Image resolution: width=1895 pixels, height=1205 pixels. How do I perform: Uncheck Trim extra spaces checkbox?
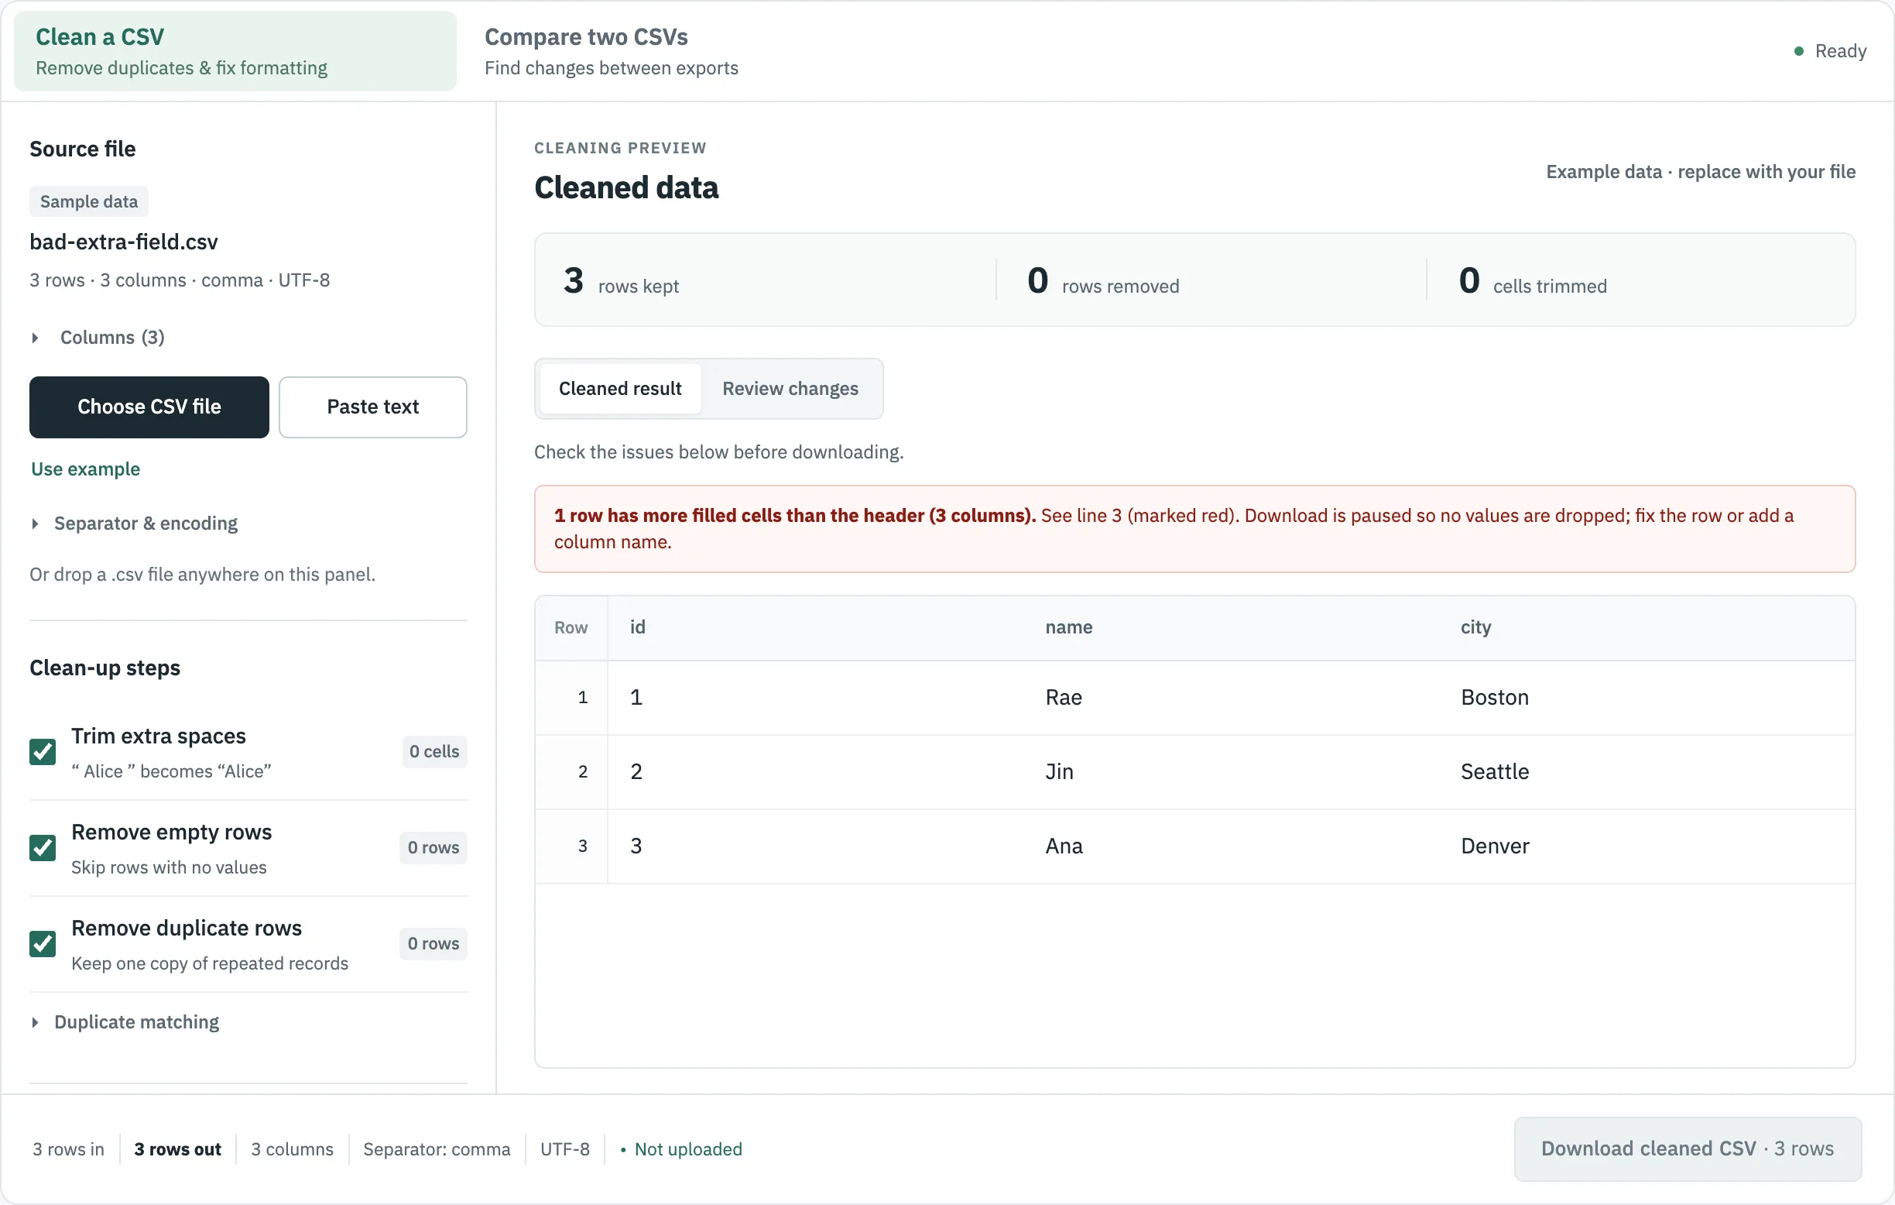43,752
